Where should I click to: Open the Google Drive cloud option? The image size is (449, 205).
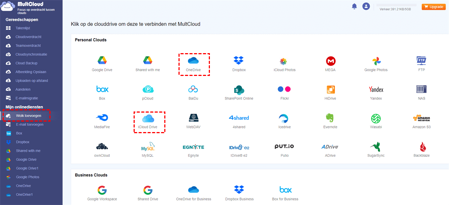click(102, 60)
